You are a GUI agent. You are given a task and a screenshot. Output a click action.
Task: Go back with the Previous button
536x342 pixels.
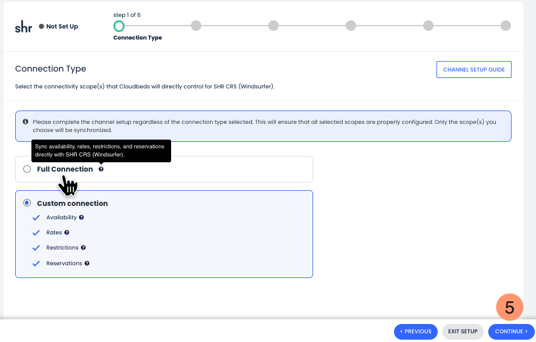click(x=416, y=332)
